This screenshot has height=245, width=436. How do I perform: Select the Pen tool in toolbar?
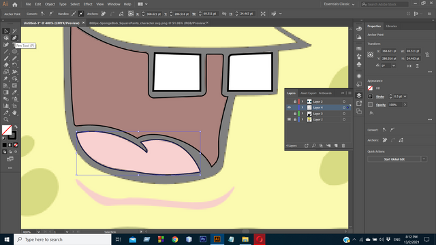click(14, 38)
